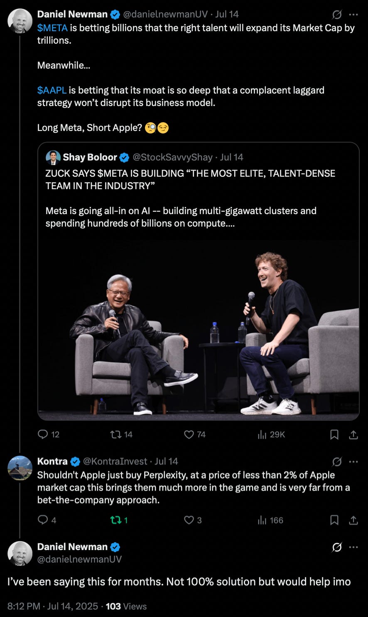Repost Daniel Newman's tweet with 14 reposts
The image size is (368, 617).
point(115,434)
